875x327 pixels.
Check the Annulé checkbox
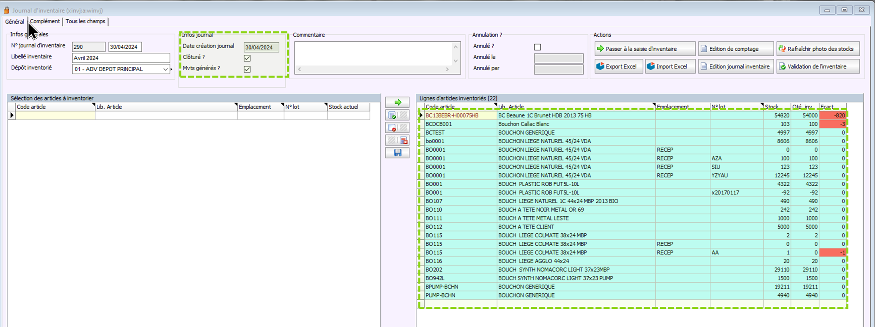tap(537, 47)
